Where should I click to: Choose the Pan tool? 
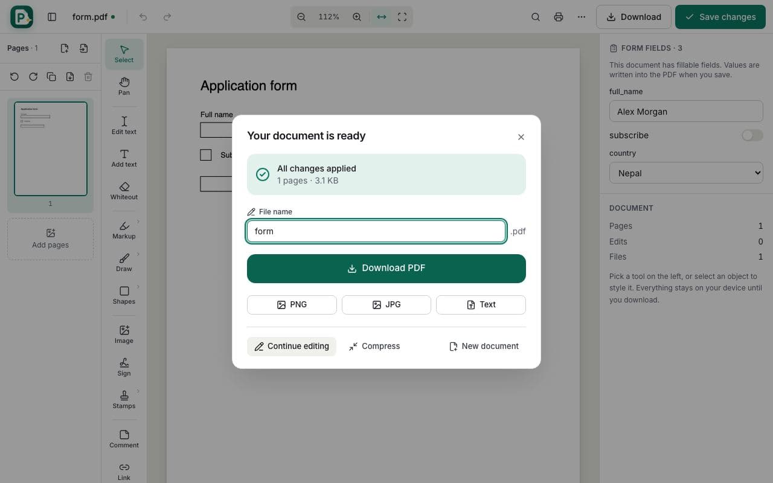124,86
